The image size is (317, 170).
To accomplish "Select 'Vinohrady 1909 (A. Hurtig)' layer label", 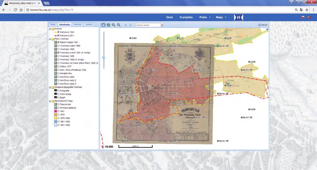I will click(x=72, y=60).
